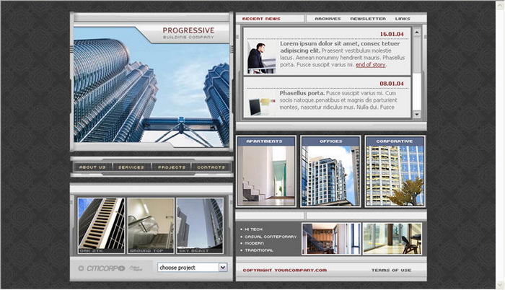Open the Links tab

(x=403, y=19)
